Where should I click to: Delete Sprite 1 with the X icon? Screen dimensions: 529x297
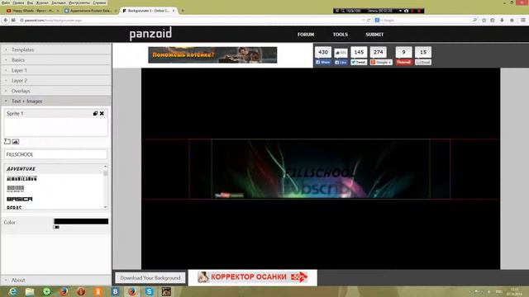pyautogui.click(x=102, y=114)
